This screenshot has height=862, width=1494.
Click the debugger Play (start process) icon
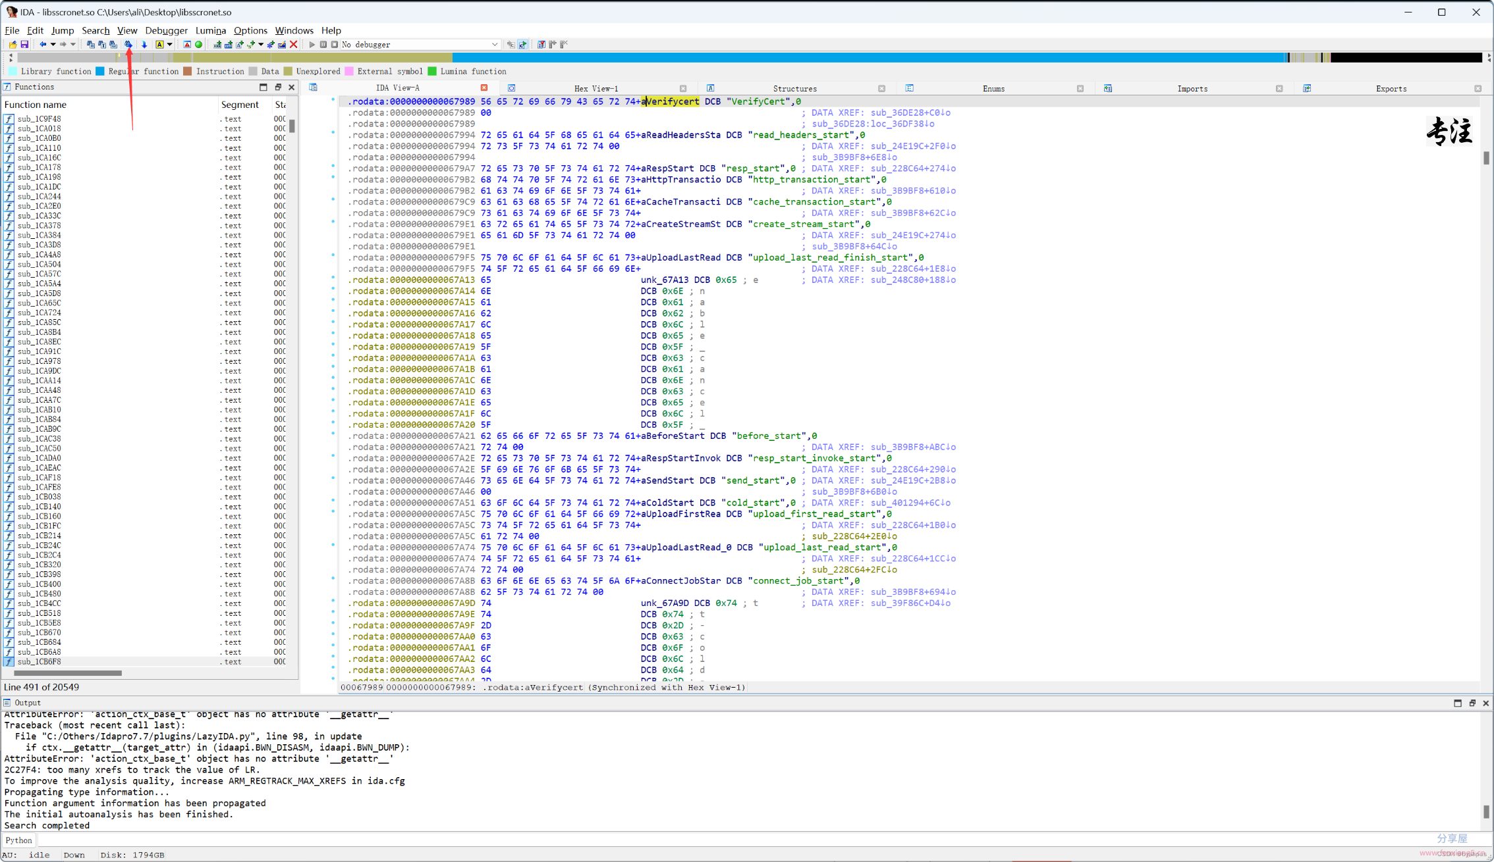(312, 45)
